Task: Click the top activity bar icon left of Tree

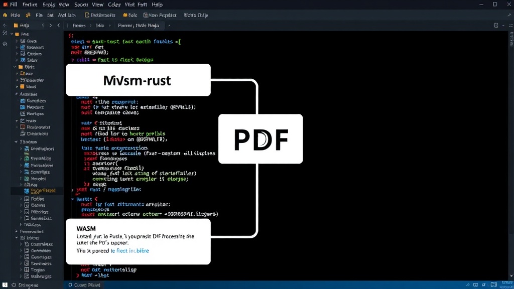Action: coord(5,33)
